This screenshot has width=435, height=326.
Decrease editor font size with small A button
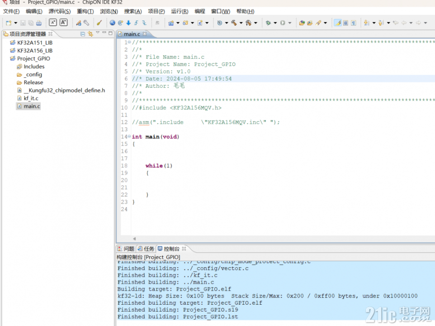coord(53,23)
